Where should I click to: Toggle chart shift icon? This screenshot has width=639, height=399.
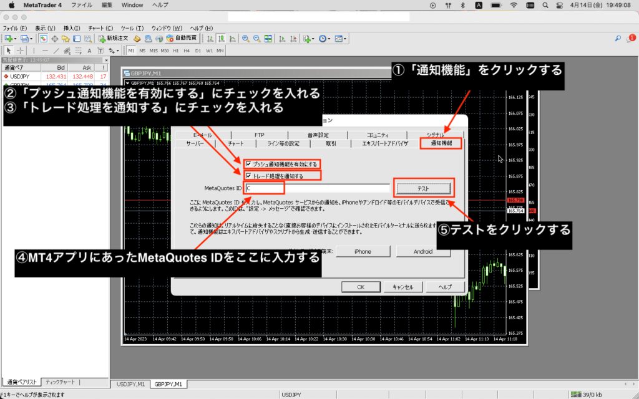tap(293, 39)
